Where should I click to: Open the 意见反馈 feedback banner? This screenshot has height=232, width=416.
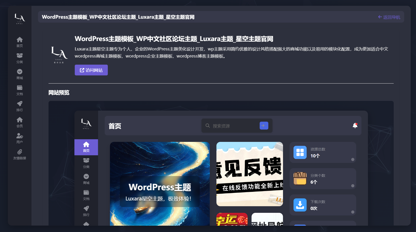(x=250, y=174)
